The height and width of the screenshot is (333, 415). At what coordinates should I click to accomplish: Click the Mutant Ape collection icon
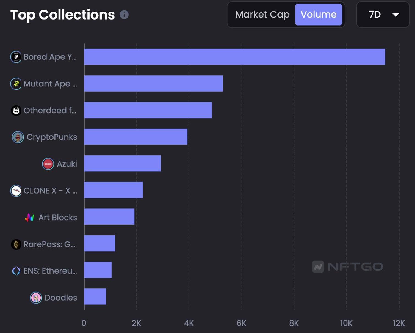coord(16,84)
